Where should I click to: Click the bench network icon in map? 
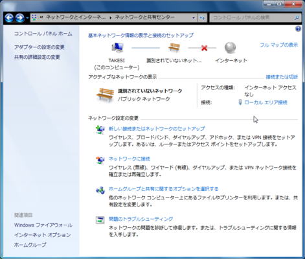click(x=174, y=47)
